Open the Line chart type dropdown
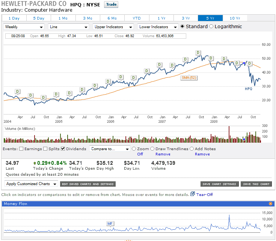276x241 pixels. click(x=68, y=27)
